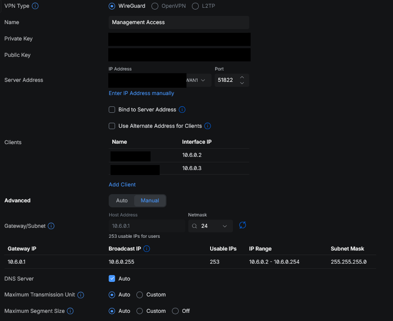Click Gateway IP value in table
393x321 pixels.
click(16, 262)
